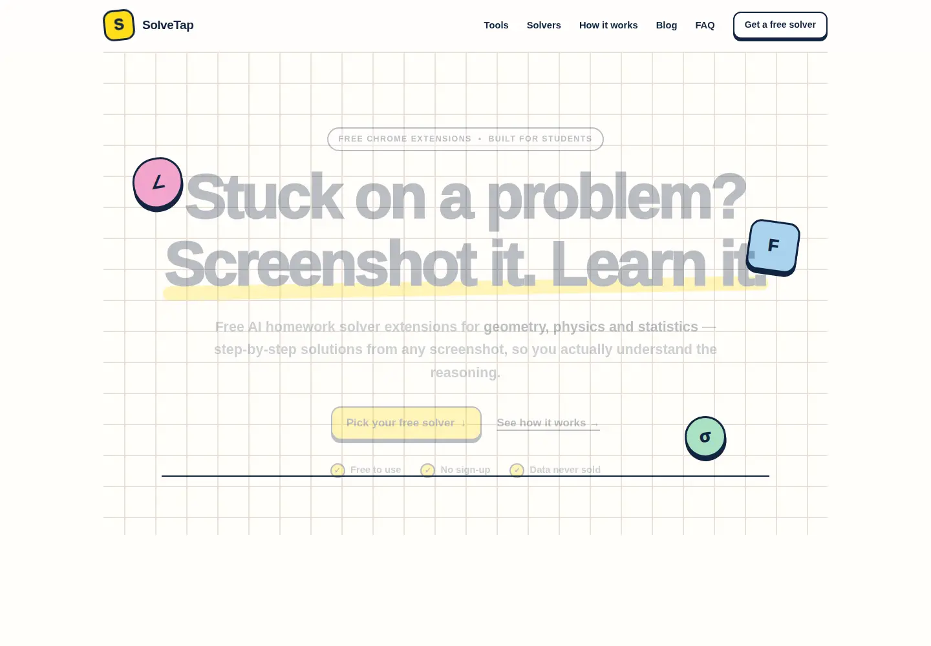Click the checkmark icon beside Data never sold
This screenshot has height=646, width=931.
(517, 470)
